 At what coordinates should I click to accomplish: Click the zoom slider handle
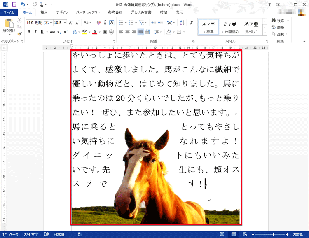click(273, 234)
